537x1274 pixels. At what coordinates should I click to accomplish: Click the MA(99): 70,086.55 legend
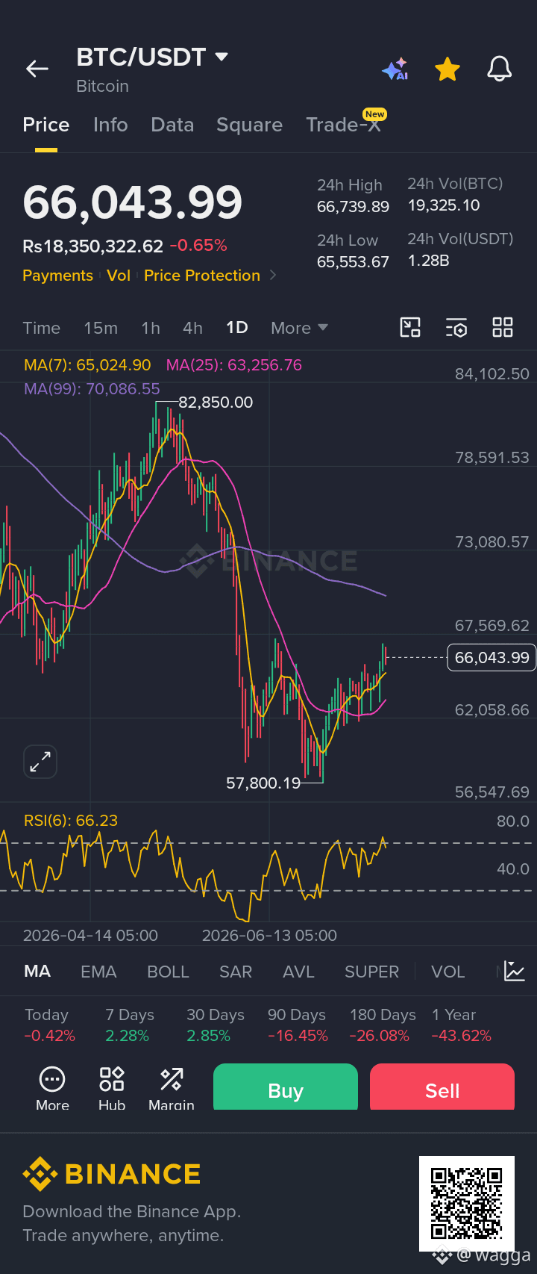92,389
